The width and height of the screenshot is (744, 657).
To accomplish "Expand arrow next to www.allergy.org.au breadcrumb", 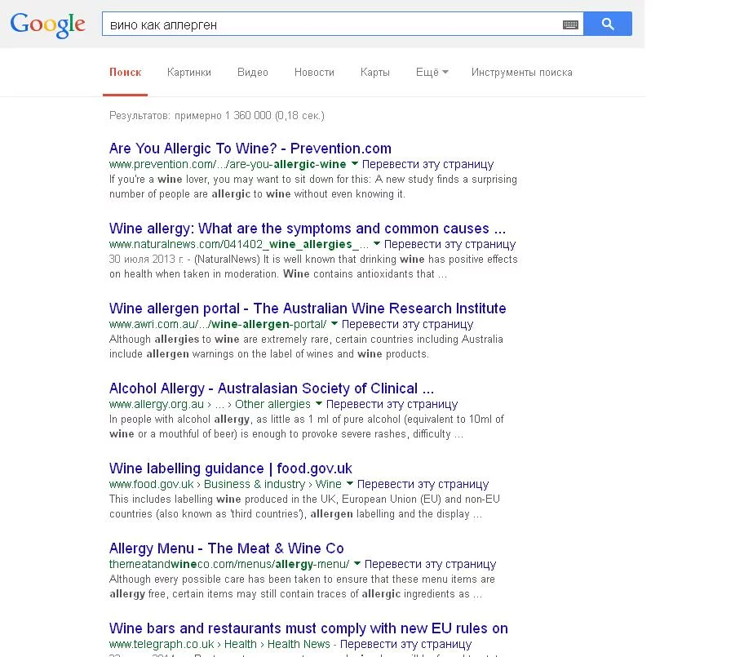I will click(319, 403).
